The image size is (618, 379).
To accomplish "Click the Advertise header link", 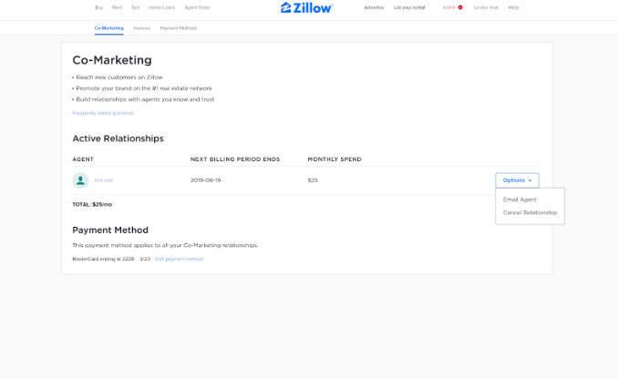I will [374, 7].
